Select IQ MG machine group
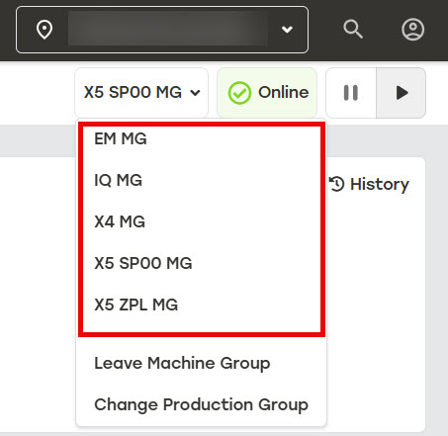Viewport: 448px width, 436px height. pos(202,180)
